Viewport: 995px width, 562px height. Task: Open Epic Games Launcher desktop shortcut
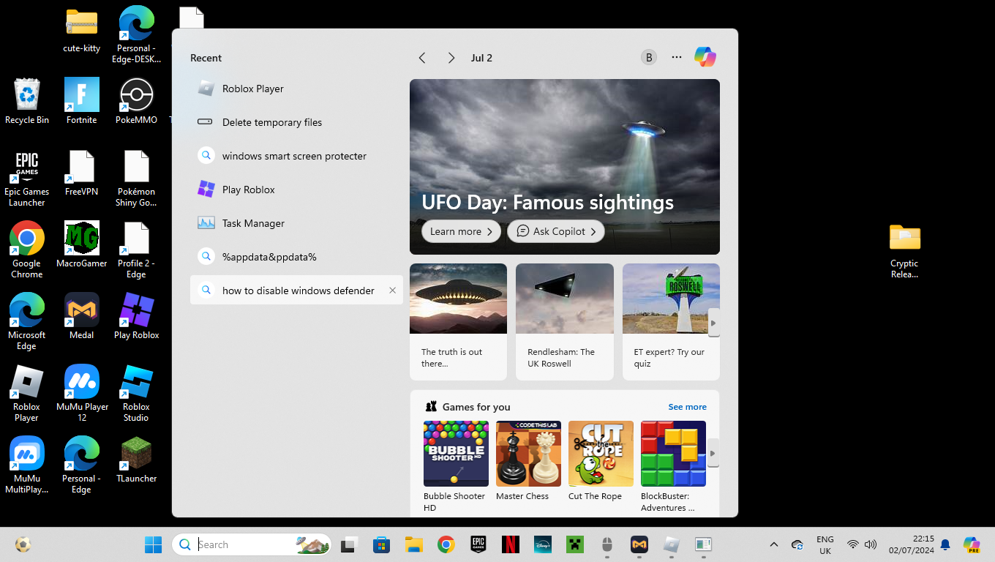click(27, 179)
